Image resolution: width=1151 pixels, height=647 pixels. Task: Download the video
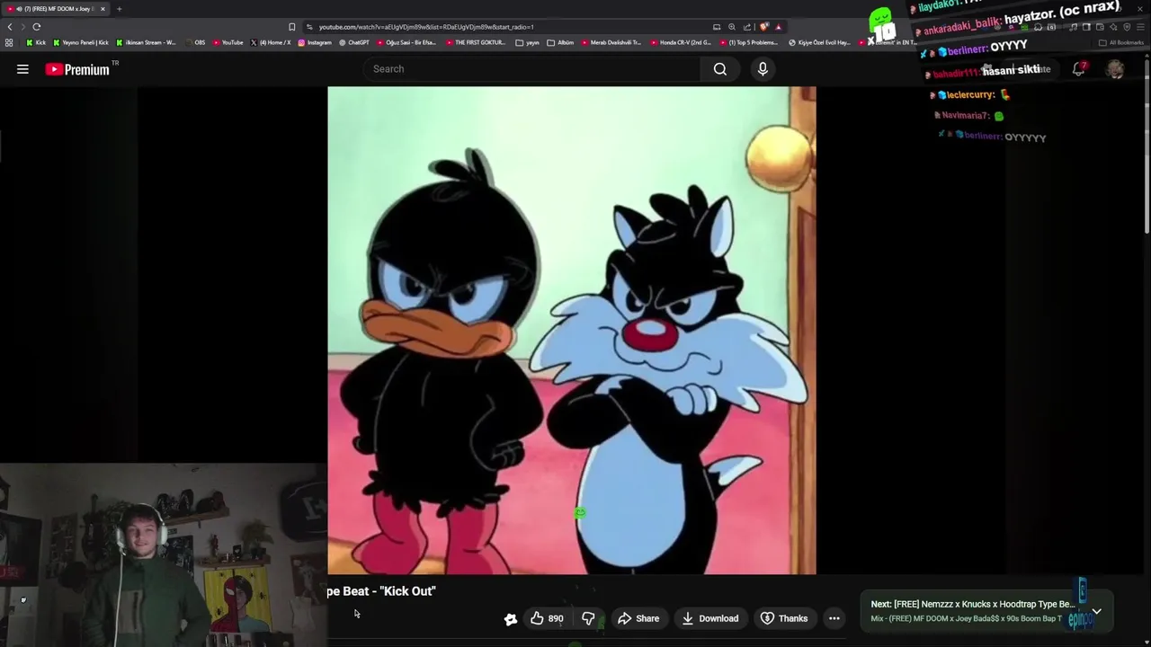pyautogui.click(x=710, y=618)
